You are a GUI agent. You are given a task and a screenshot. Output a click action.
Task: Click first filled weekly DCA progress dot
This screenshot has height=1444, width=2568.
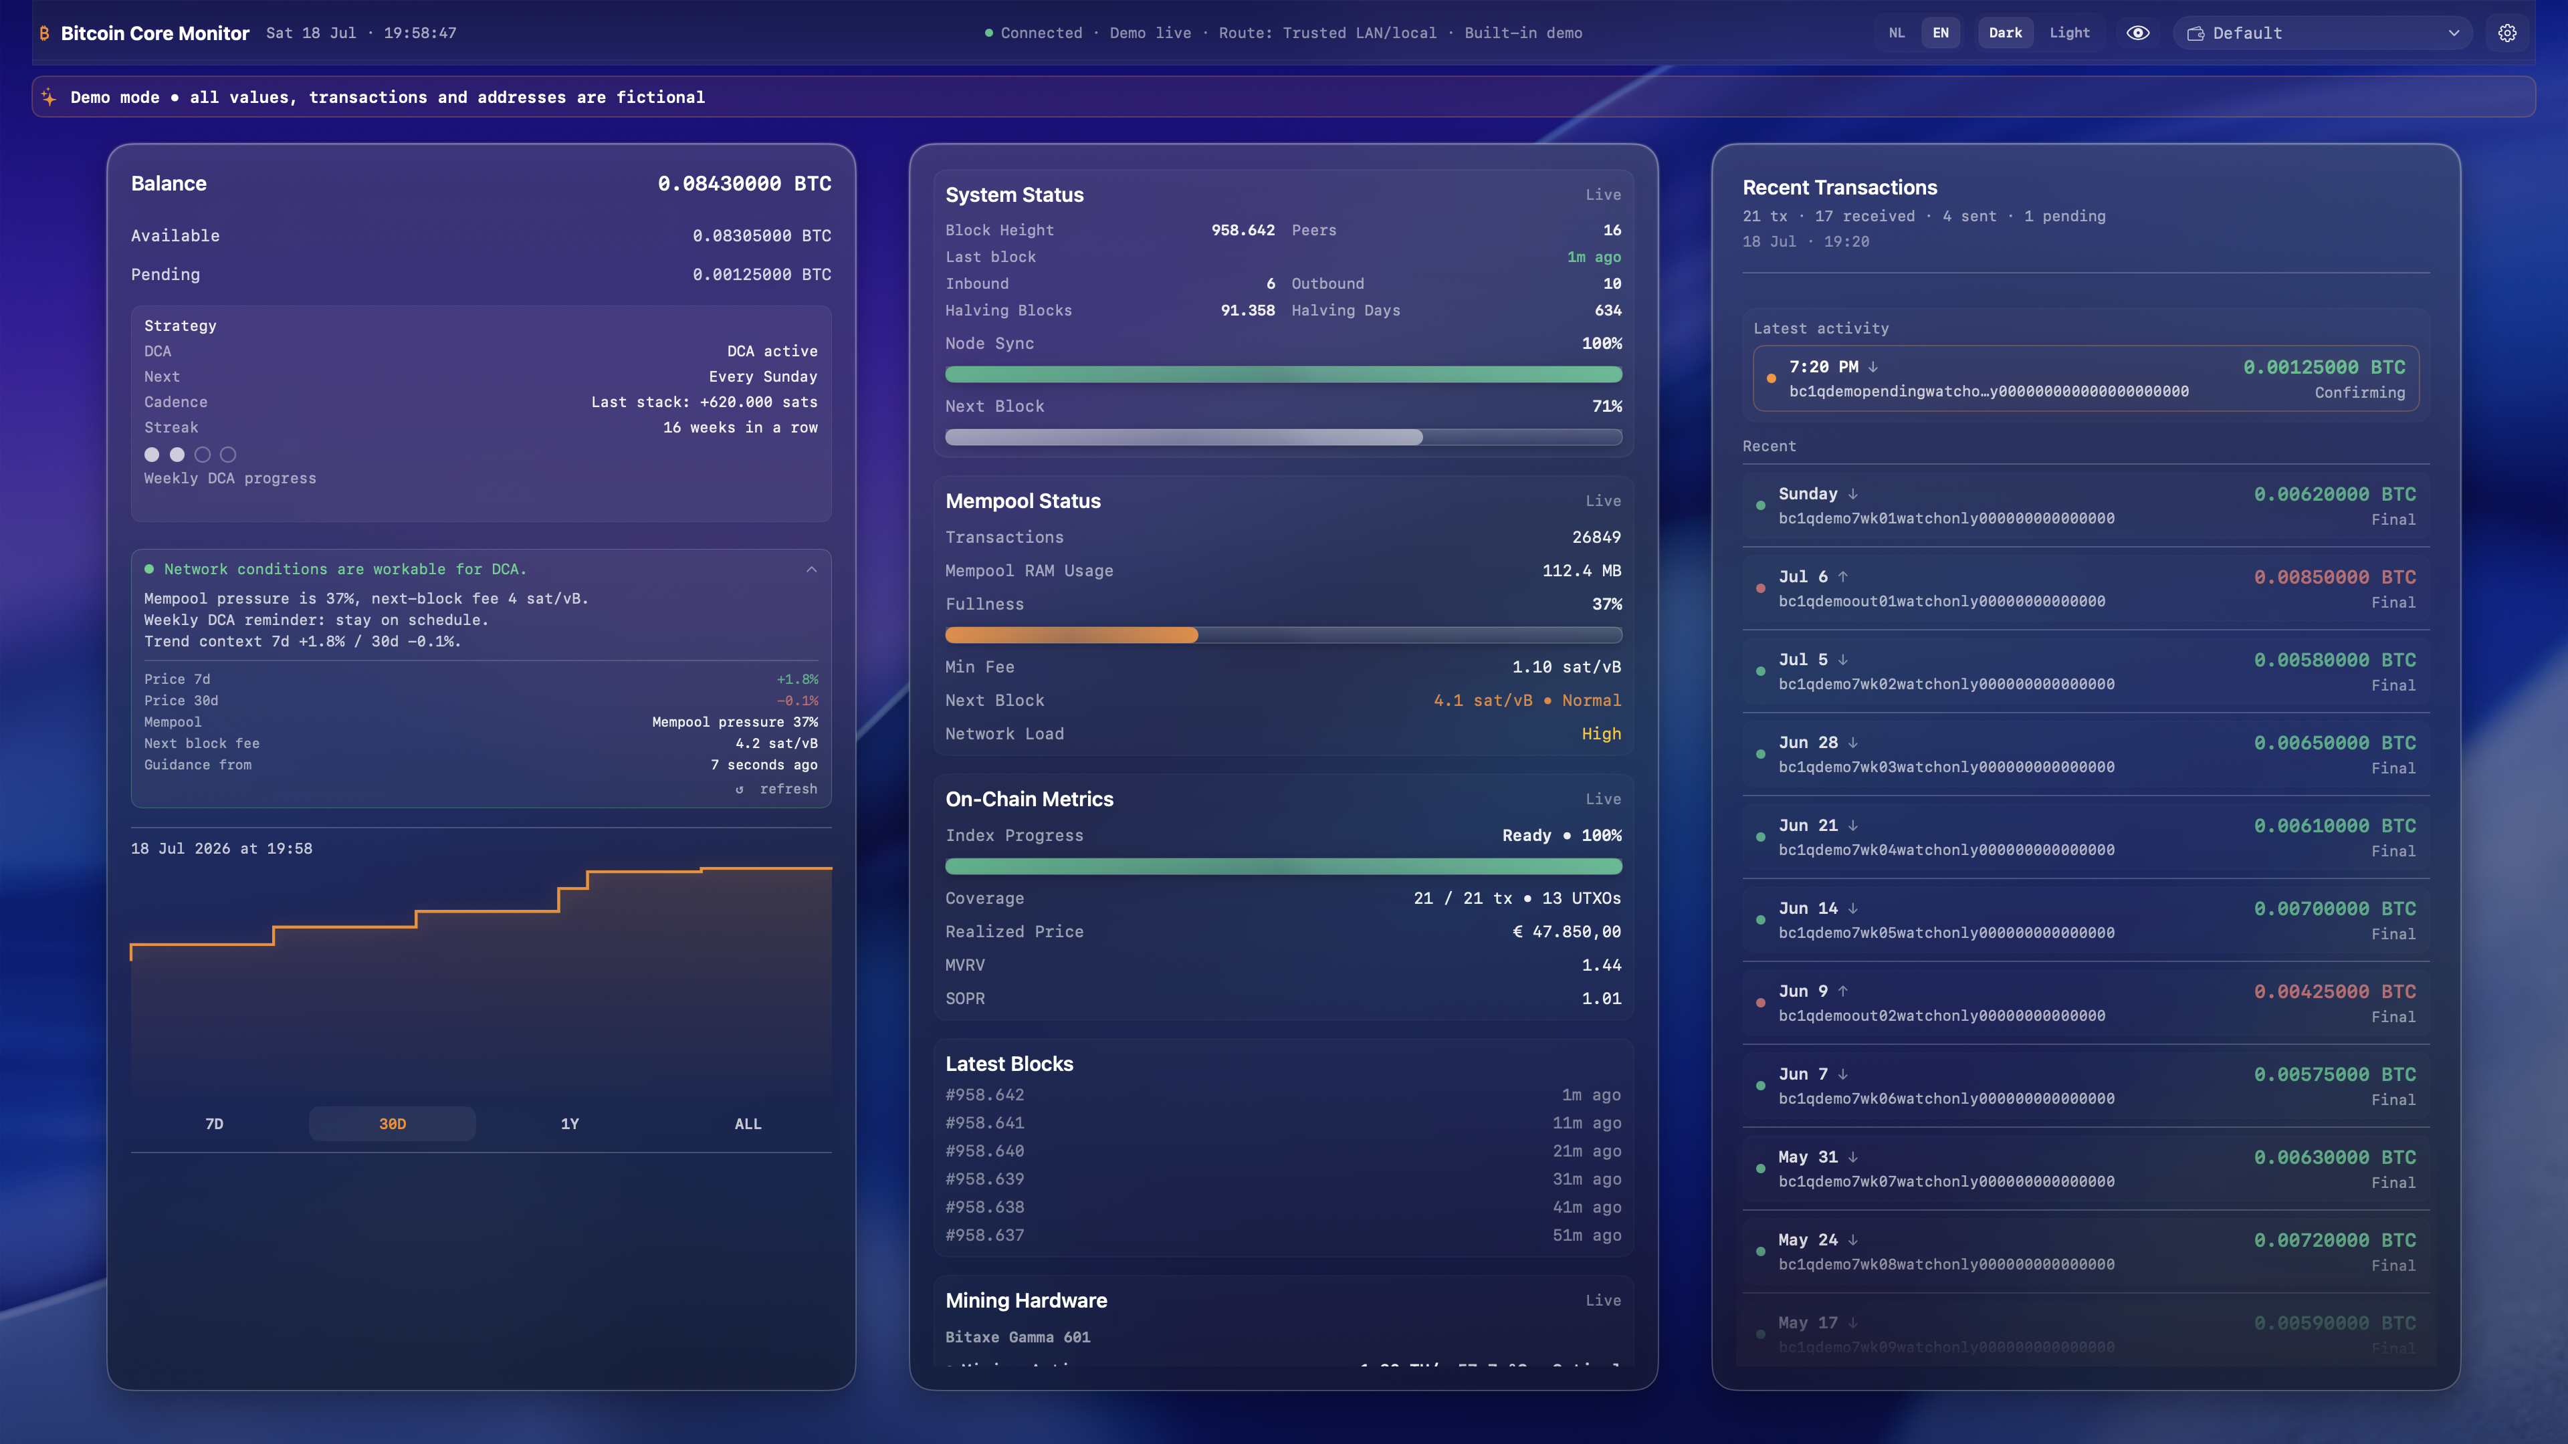[152, 455]
